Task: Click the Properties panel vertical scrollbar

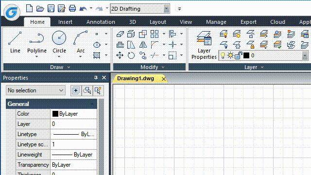Action: pyautogui.click(x=101, y=137)
